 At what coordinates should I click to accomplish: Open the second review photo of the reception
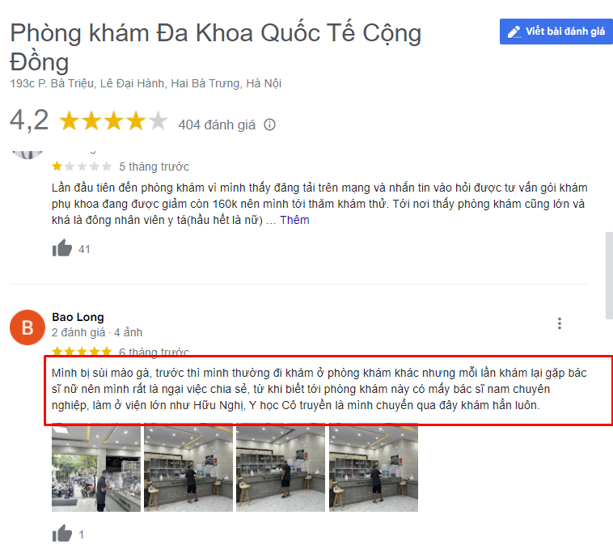[188, 467]
